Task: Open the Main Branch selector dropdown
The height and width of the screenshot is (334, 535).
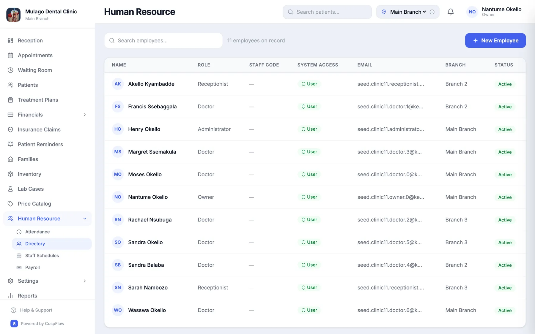Action: pos(407,12)
